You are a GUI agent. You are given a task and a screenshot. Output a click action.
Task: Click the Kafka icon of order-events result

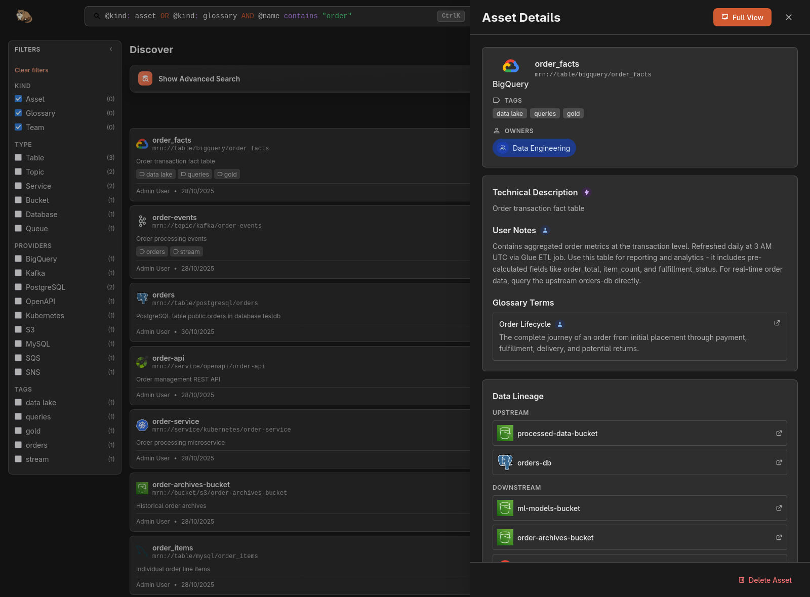[x=142, y=221]
